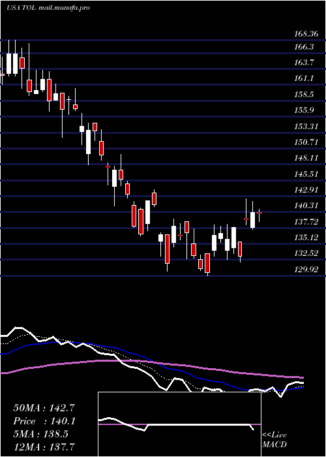Viewport: 326px width, 457px height.
Task: Click the 132.52 price level label
Action: 306,253
